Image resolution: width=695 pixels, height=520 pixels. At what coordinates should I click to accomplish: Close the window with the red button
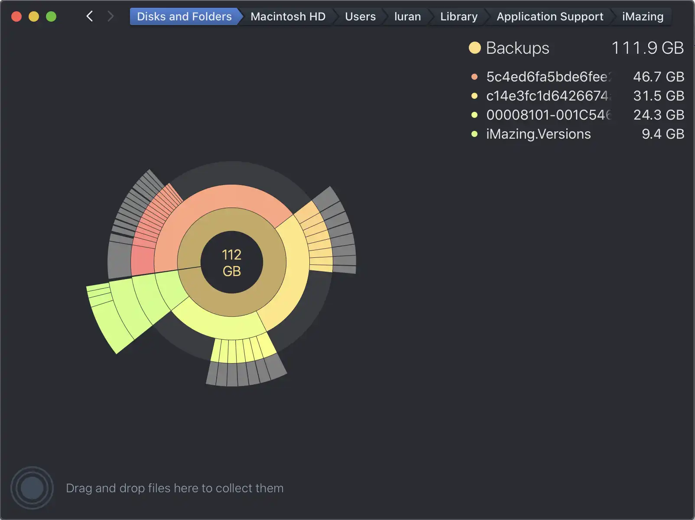pos(16,16)
